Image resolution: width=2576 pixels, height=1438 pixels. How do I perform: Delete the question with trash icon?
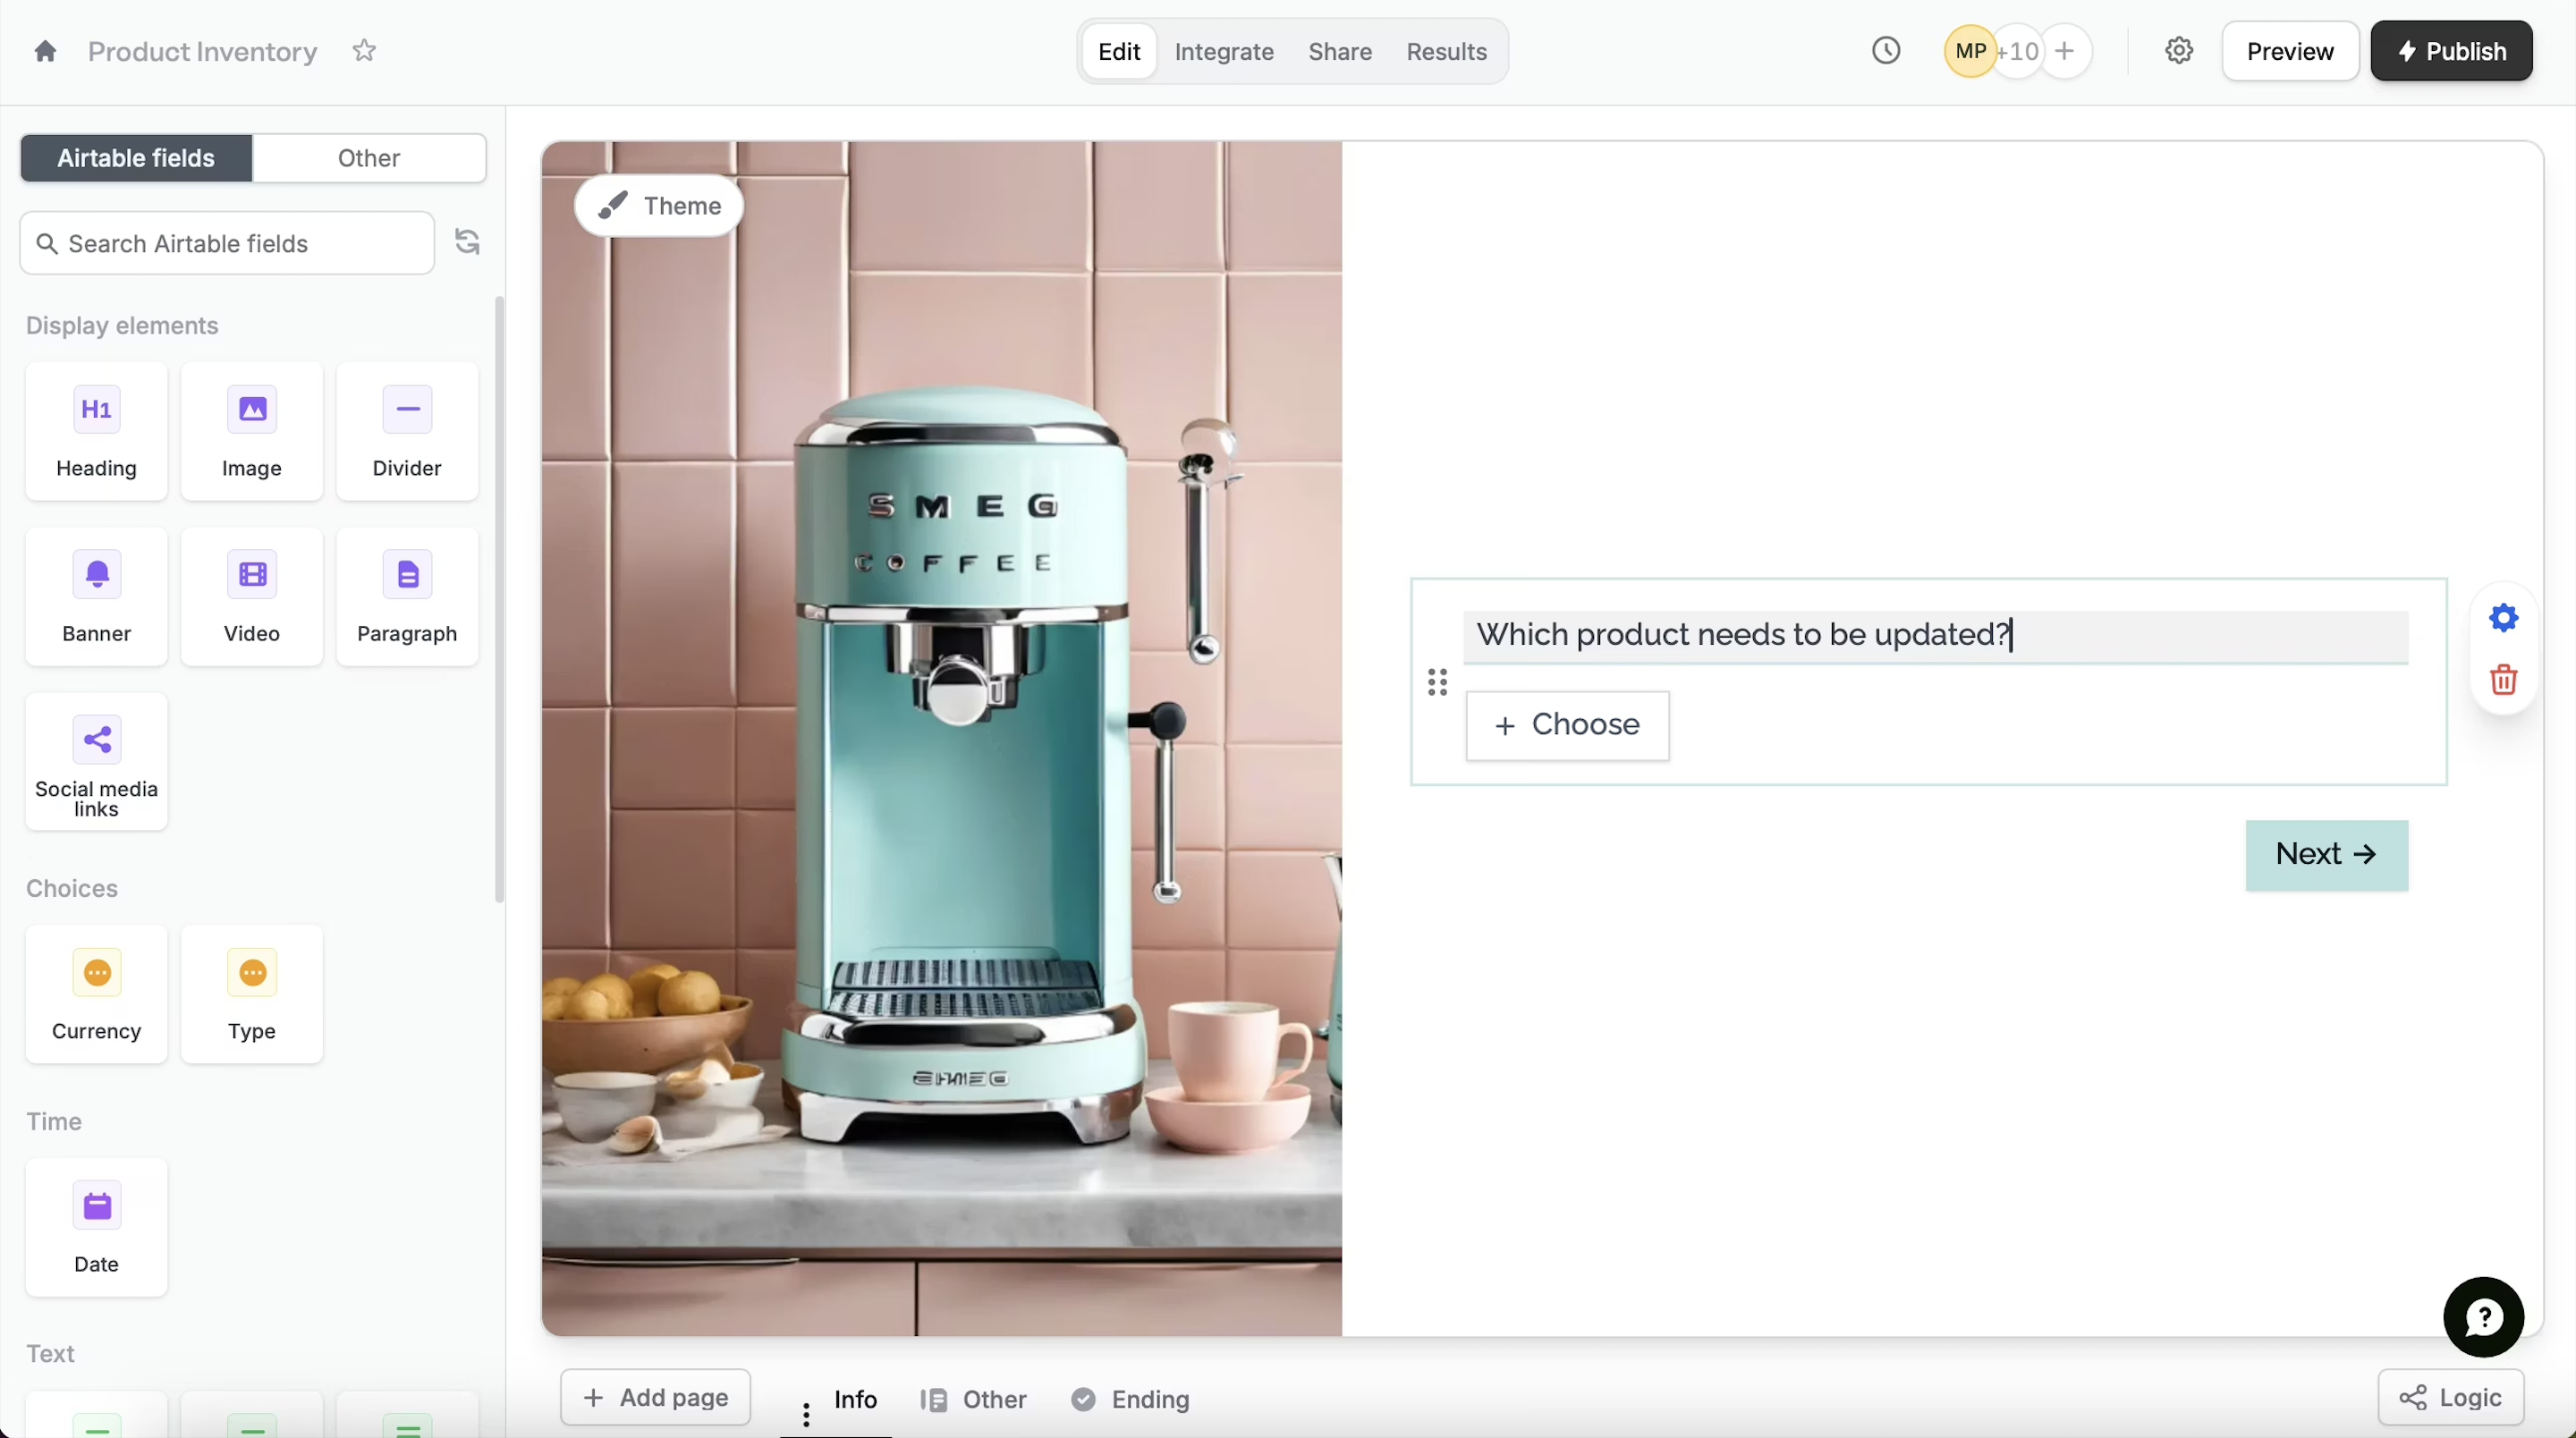point(2503,680)
